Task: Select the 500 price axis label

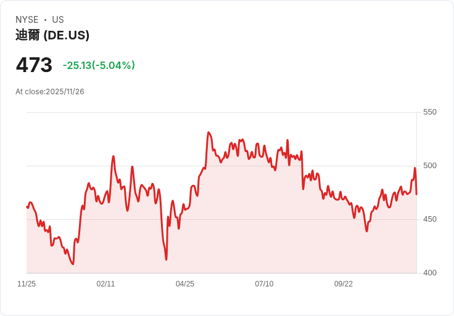Action: (429, 166)
